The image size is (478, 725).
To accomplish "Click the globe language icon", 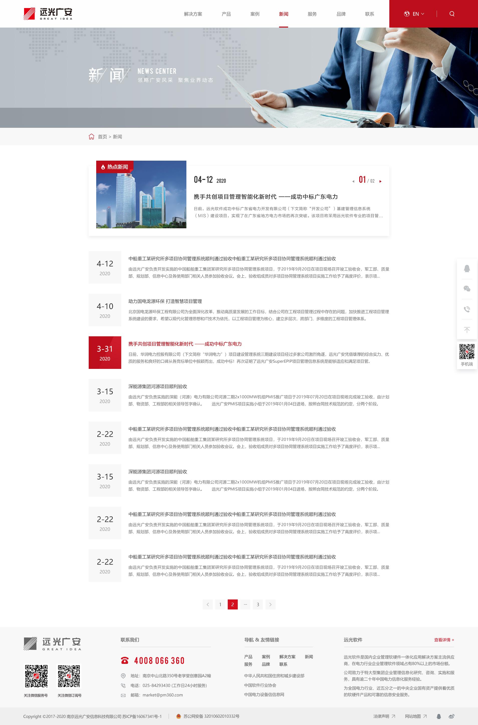I will click(407, 14).
